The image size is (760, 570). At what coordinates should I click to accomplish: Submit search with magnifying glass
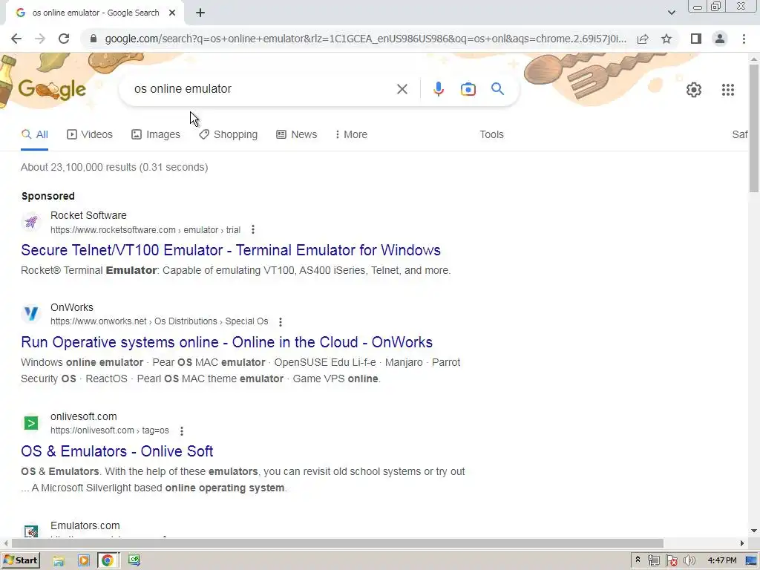point(497,89)
